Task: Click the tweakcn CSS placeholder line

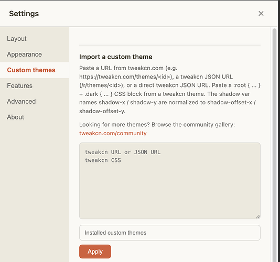Action: (103, 160)
